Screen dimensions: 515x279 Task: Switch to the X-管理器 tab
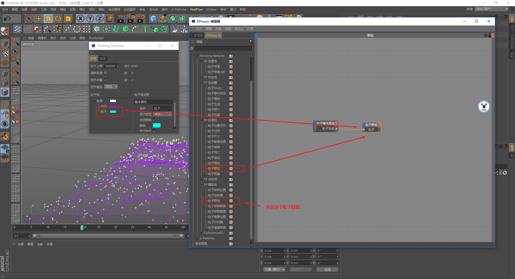[x=197, y=35]
